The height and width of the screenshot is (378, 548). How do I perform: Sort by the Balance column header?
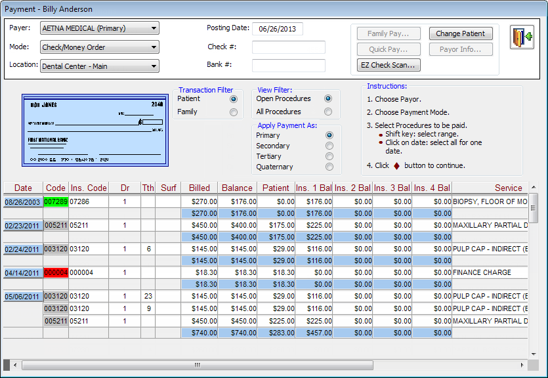tap(237, 188)
